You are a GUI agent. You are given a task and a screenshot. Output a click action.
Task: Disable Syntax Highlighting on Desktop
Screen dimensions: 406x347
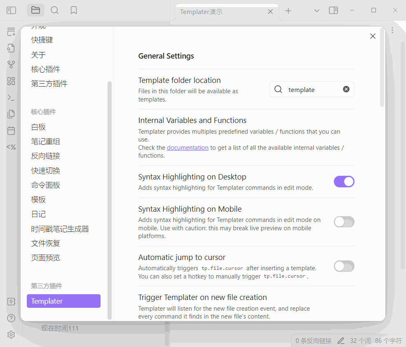tap(344, 182)
